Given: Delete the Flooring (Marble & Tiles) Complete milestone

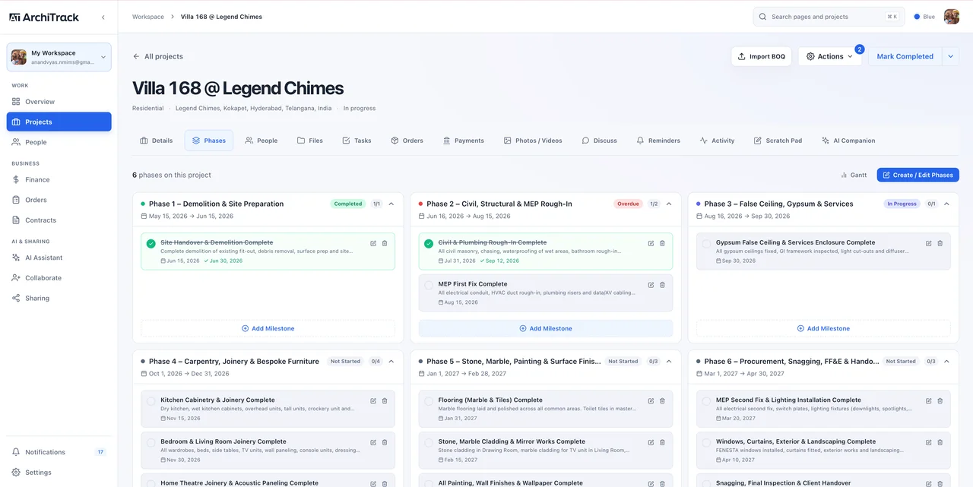Looking at the screenshot, I should (x=662, y=400).
